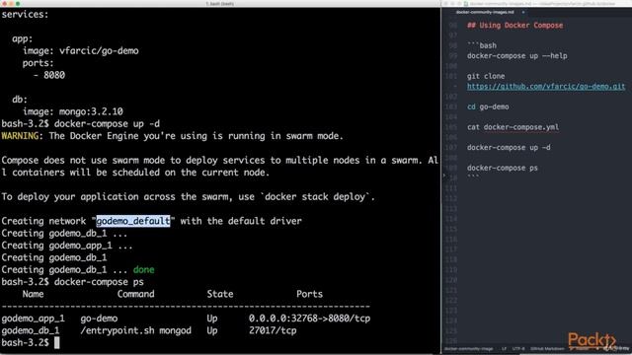Click the line number 105 in editor gutter
This screenshot has width=632, height=355.
click(x=451, y=127)
